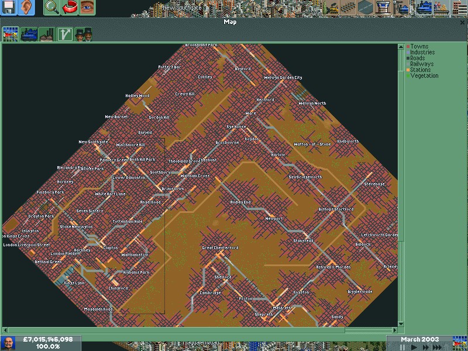Click the Roads legend label

pyautogui.click(x=417, y=58)
